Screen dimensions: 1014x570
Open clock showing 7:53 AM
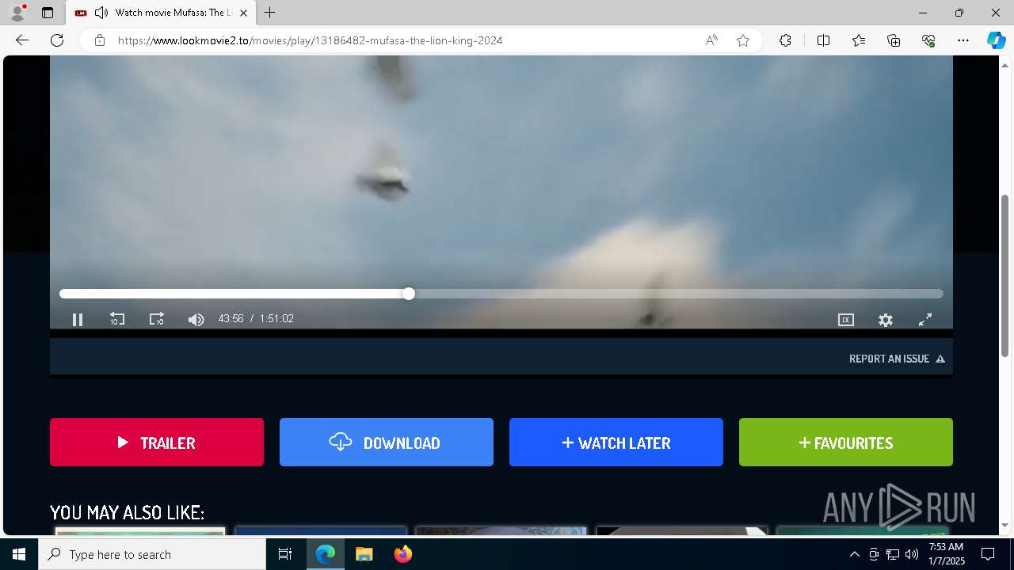tap(946, 554)
